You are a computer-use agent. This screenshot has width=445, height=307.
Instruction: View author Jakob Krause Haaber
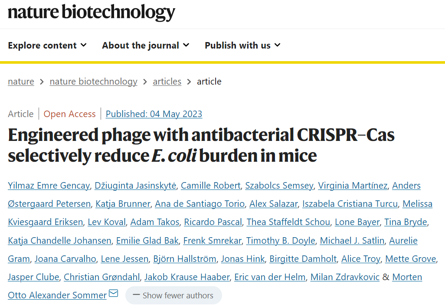point(187,277)
